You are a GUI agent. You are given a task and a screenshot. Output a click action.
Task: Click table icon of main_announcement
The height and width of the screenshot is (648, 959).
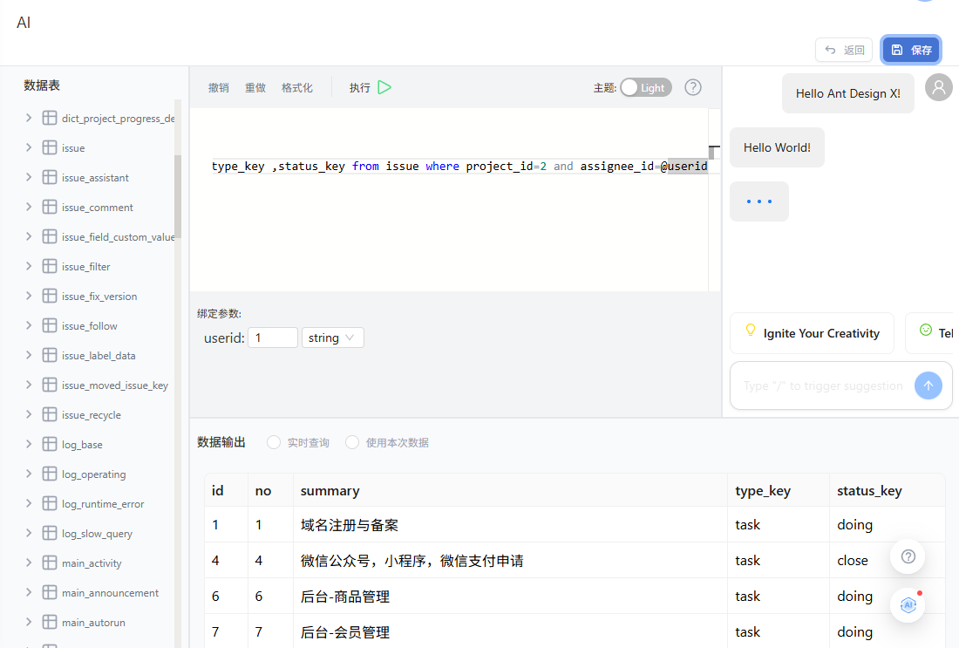click(50, 593)
